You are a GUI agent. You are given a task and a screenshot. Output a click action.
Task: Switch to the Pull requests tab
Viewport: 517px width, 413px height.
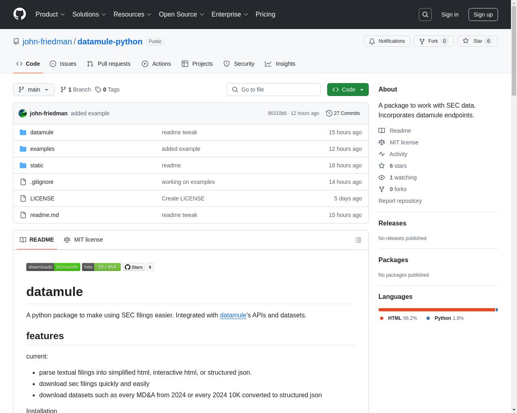109,64
